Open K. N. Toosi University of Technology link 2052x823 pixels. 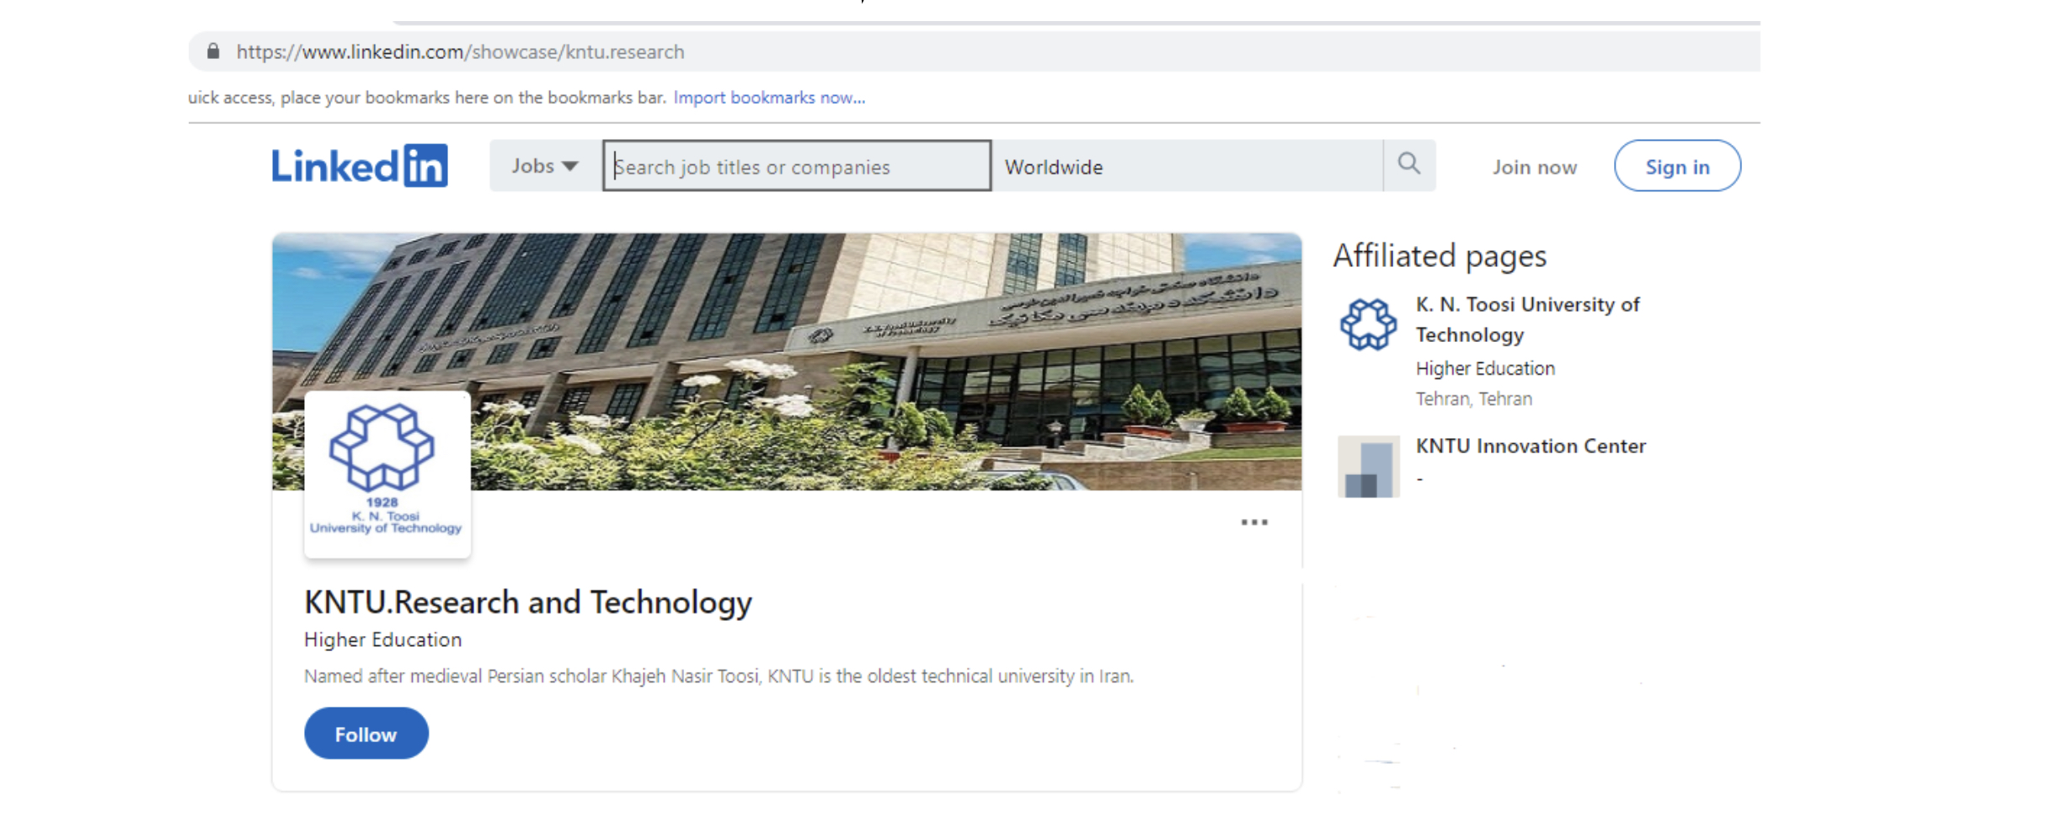(x=1526, y=319)
